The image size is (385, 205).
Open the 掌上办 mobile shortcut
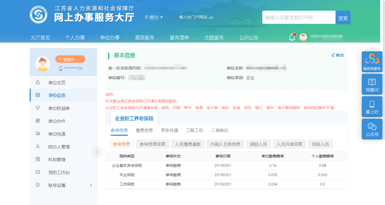coord(372,107)
